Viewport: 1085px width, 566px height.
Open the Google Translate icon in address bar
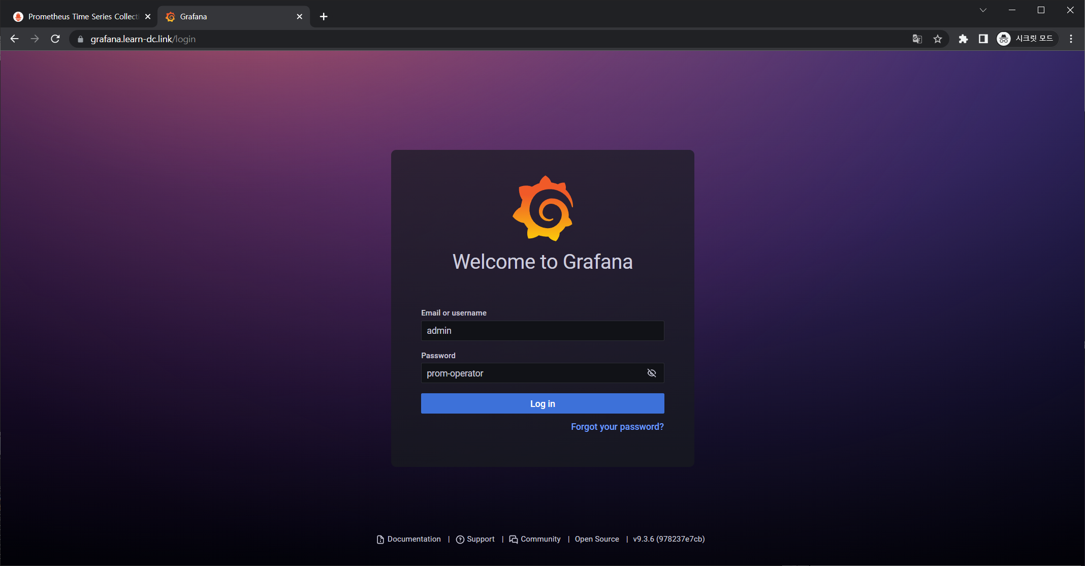[x=917, y=39]
